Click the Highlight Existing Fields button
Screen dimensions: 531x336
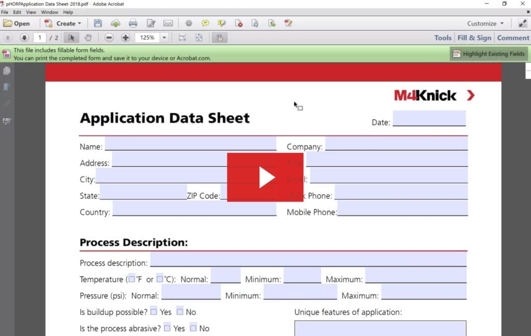[488, 53]
